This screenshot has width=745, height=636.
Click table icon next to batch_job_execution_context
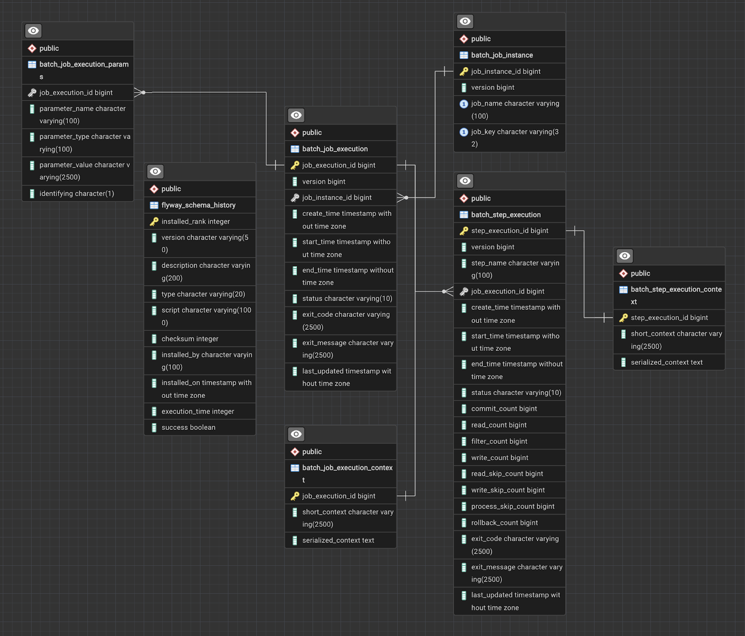[x=295, y=468]
